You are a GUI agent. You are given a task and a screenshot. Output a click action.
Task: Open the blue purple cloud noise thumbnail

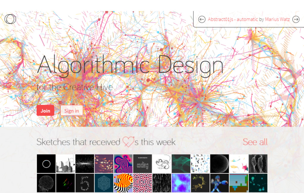181,183
